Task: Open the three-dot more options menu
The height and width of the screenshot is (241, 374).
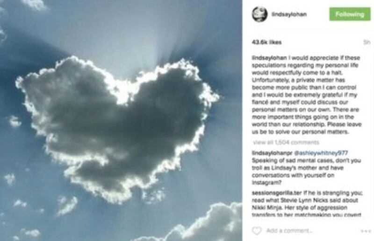Action: click(x=366, y=231)
